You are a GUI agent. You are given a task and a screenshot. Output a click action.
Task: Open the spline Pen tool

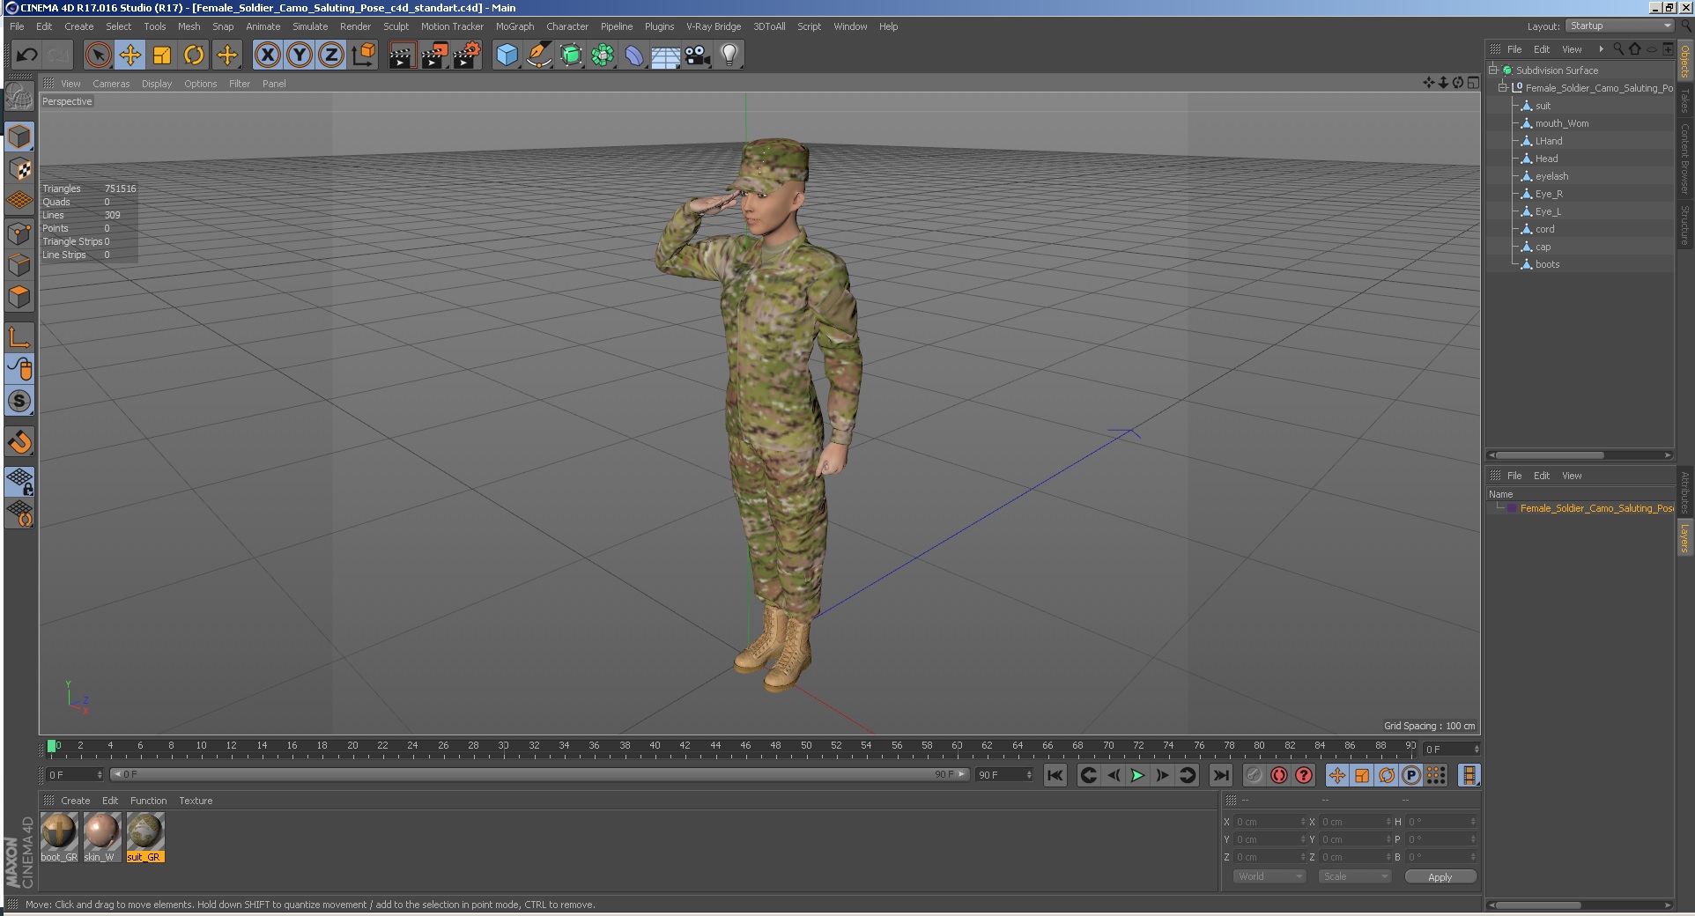[x=538, y=55]
